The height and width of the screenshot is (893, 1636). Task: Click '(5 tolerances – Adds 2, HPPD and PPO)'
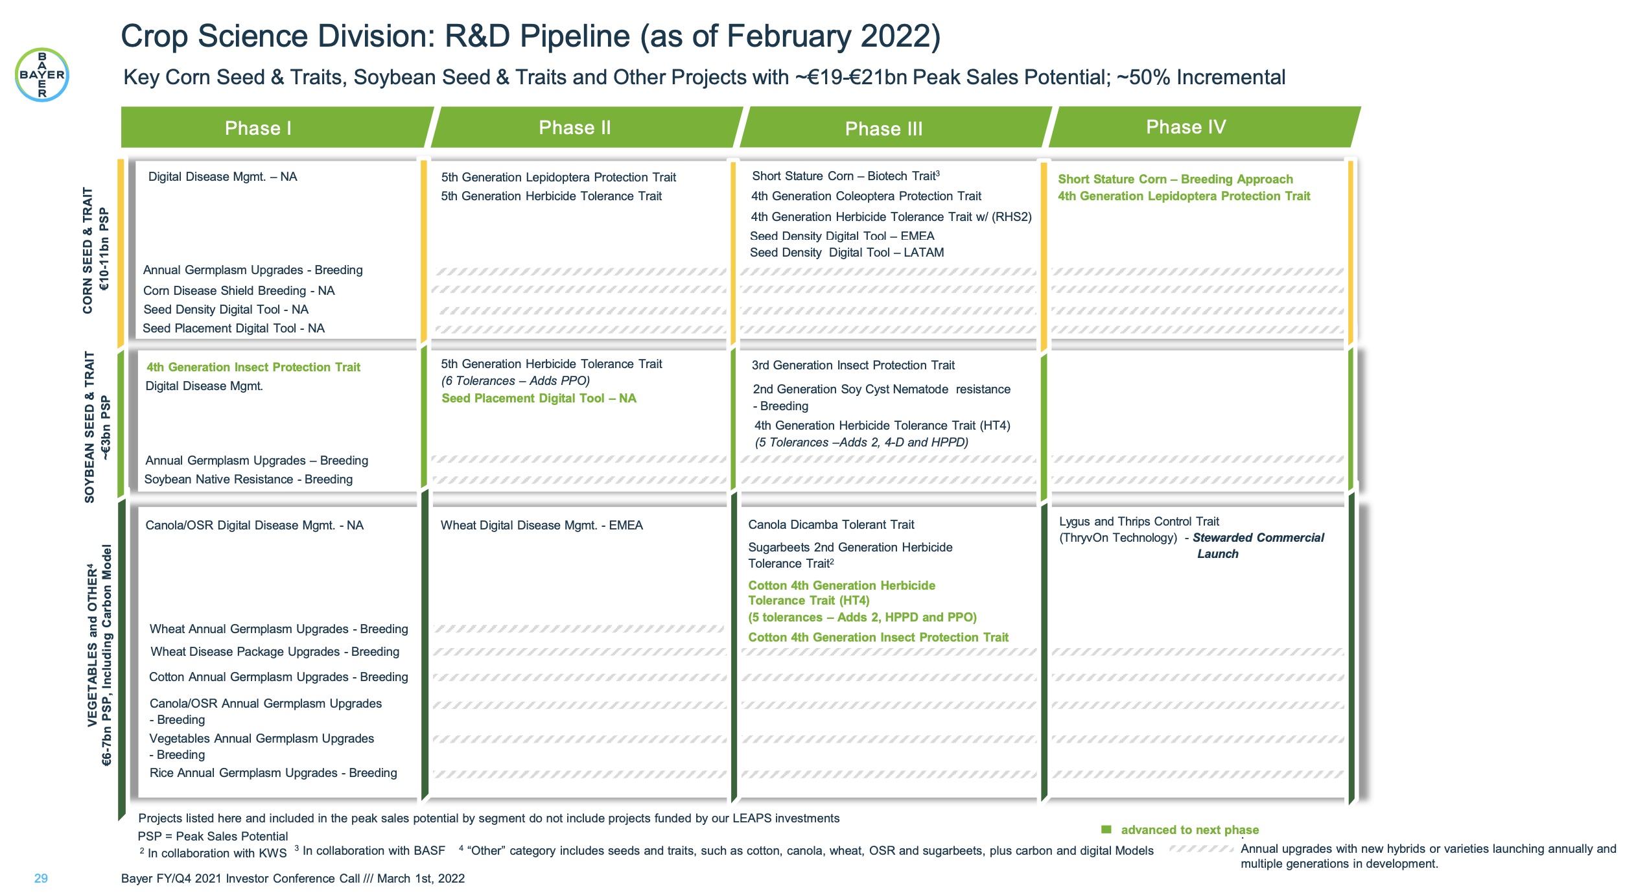tap(862, 617)
